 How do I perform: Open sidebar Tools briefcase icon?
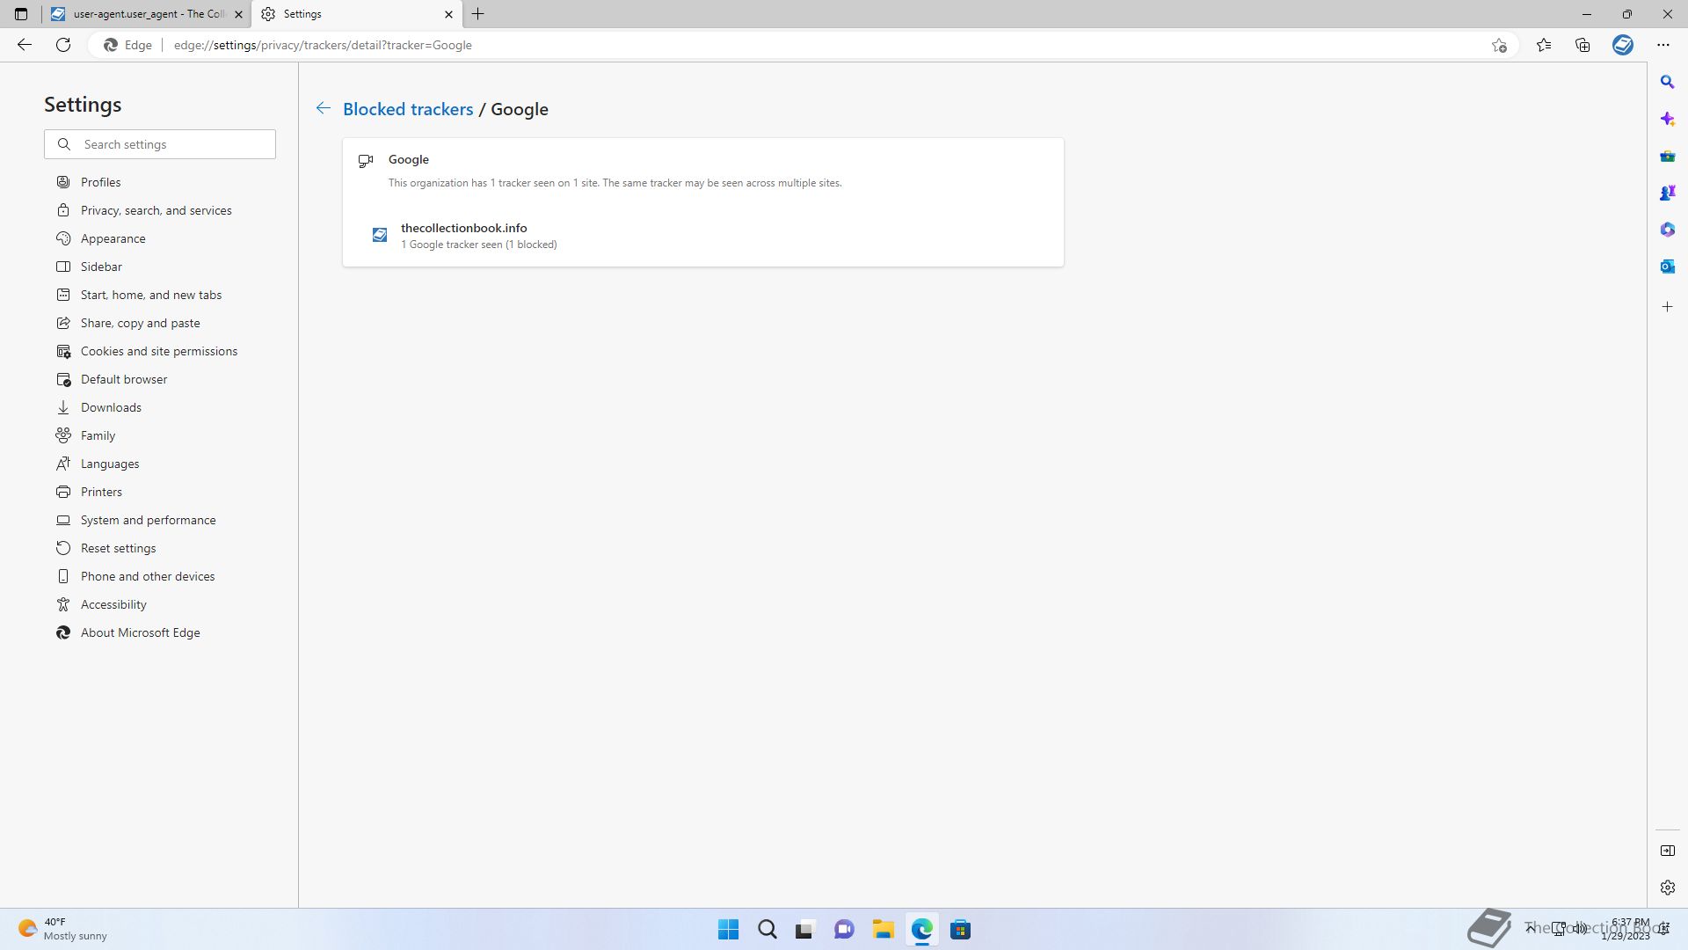(x=1667, y=156)
